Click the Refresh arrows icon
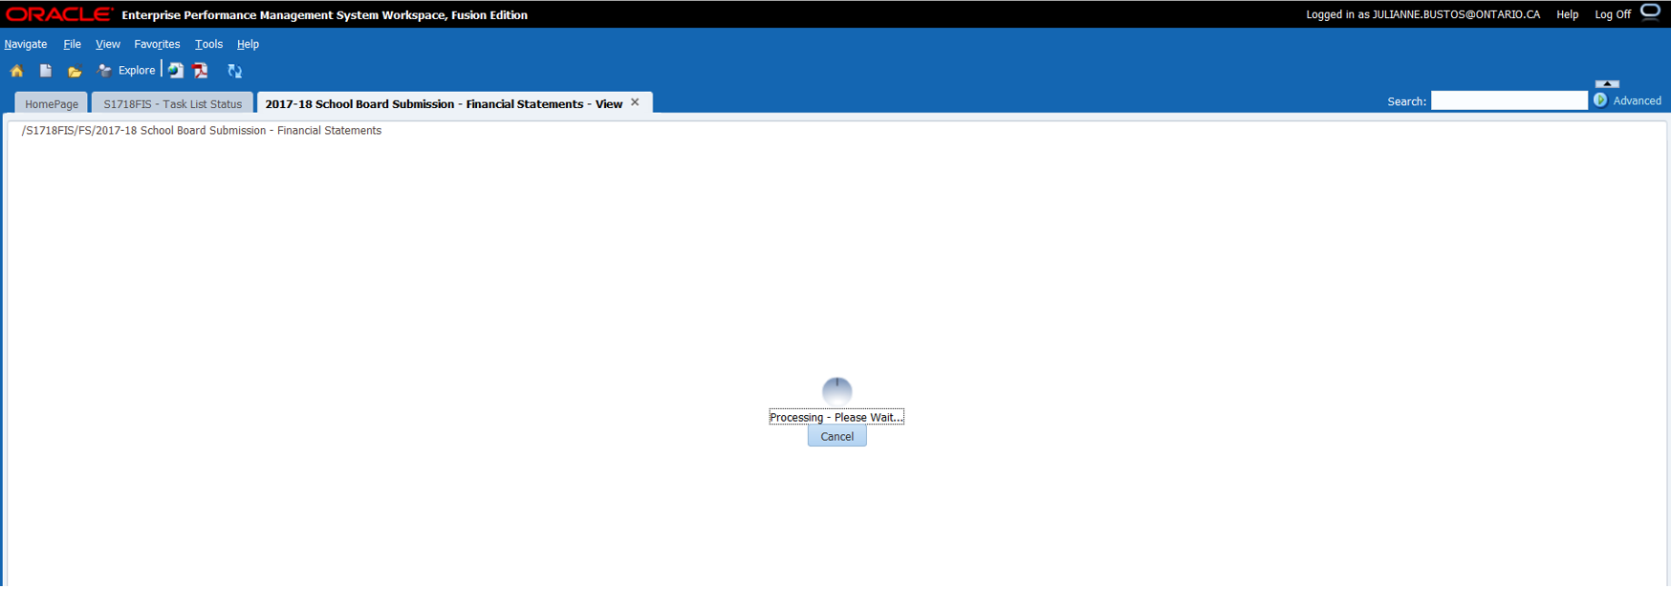The height and width of the screenshot is (589, 1671). tap(234, 71)
